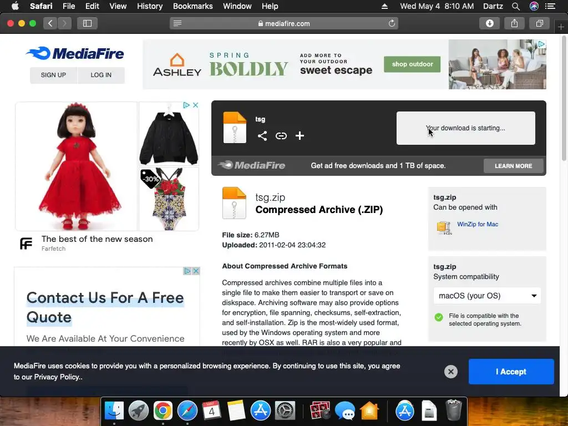Click the I Accept cookie button
The image size is (568, 426).
point(511,372)
